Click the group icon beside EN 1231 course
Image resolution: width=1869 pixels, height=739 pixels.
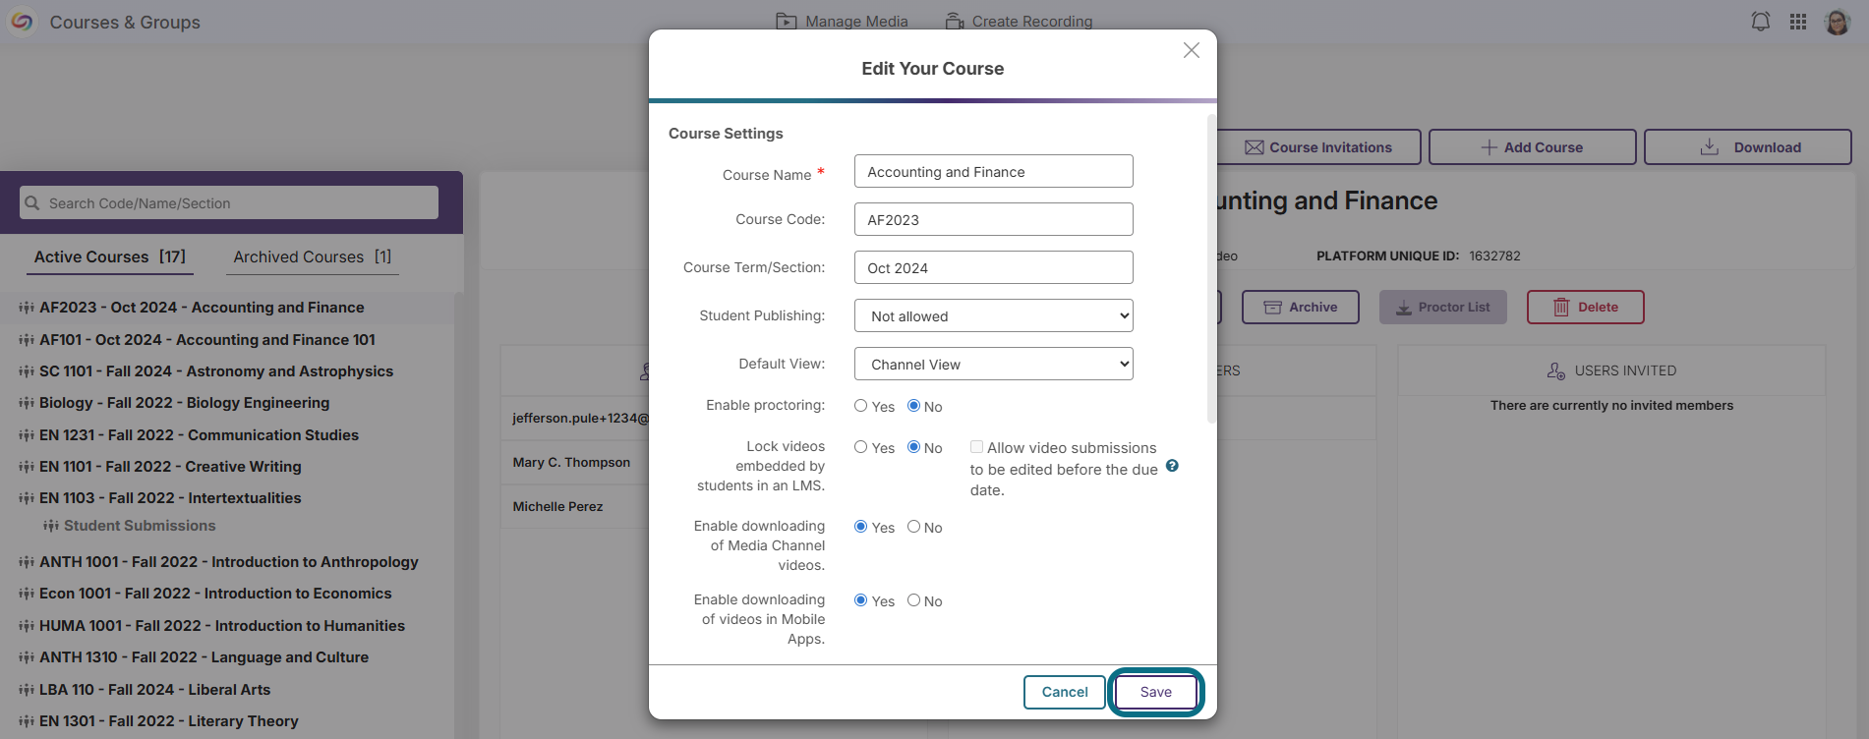pyautogui.click(x=27, y=435)
